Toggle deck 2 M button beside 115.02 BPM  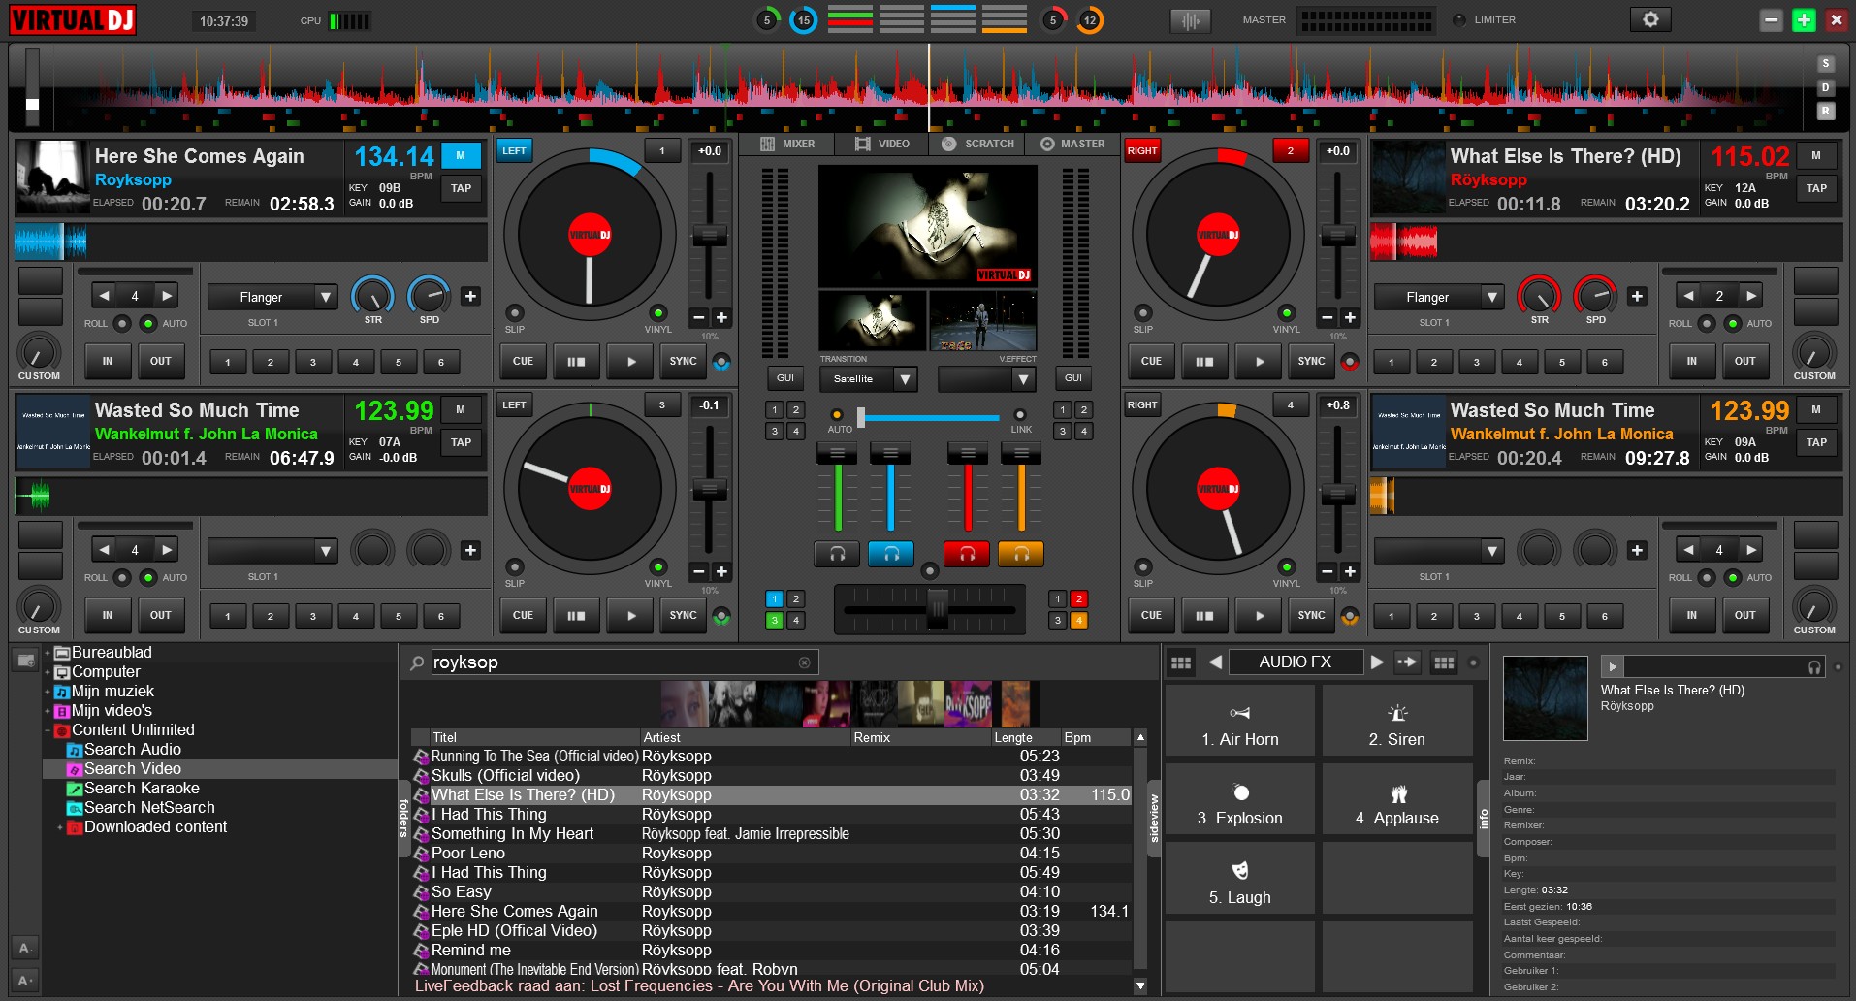pos(1816,155)
